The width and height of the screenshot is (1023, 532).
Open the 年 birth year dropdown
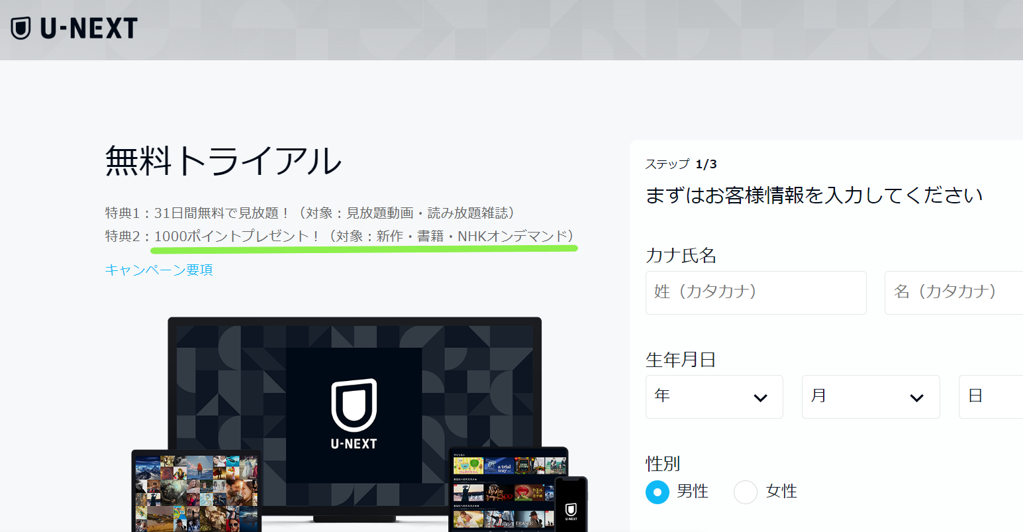[714, 396]
